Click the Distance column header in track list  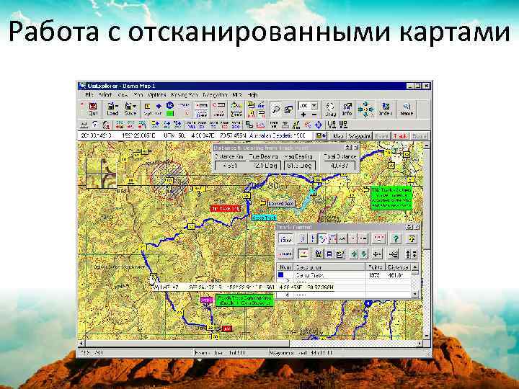tap(398, 267)
